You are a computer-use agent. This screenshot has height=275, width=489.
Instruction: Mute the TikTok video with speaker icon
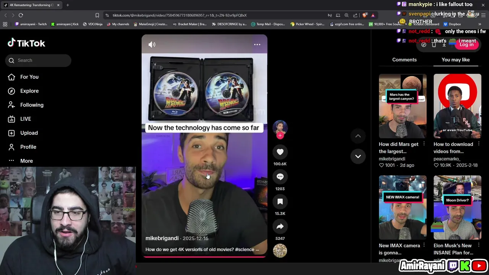click(152, 45)
